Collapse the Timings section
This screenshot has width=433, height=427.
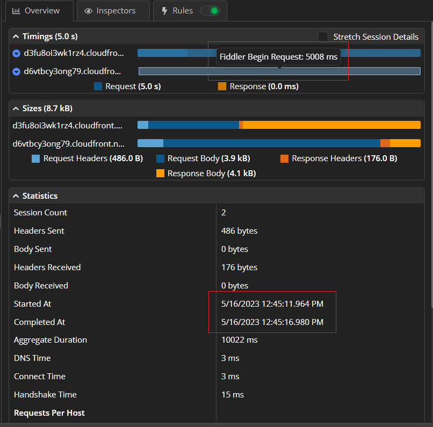[x=16, y=37]
